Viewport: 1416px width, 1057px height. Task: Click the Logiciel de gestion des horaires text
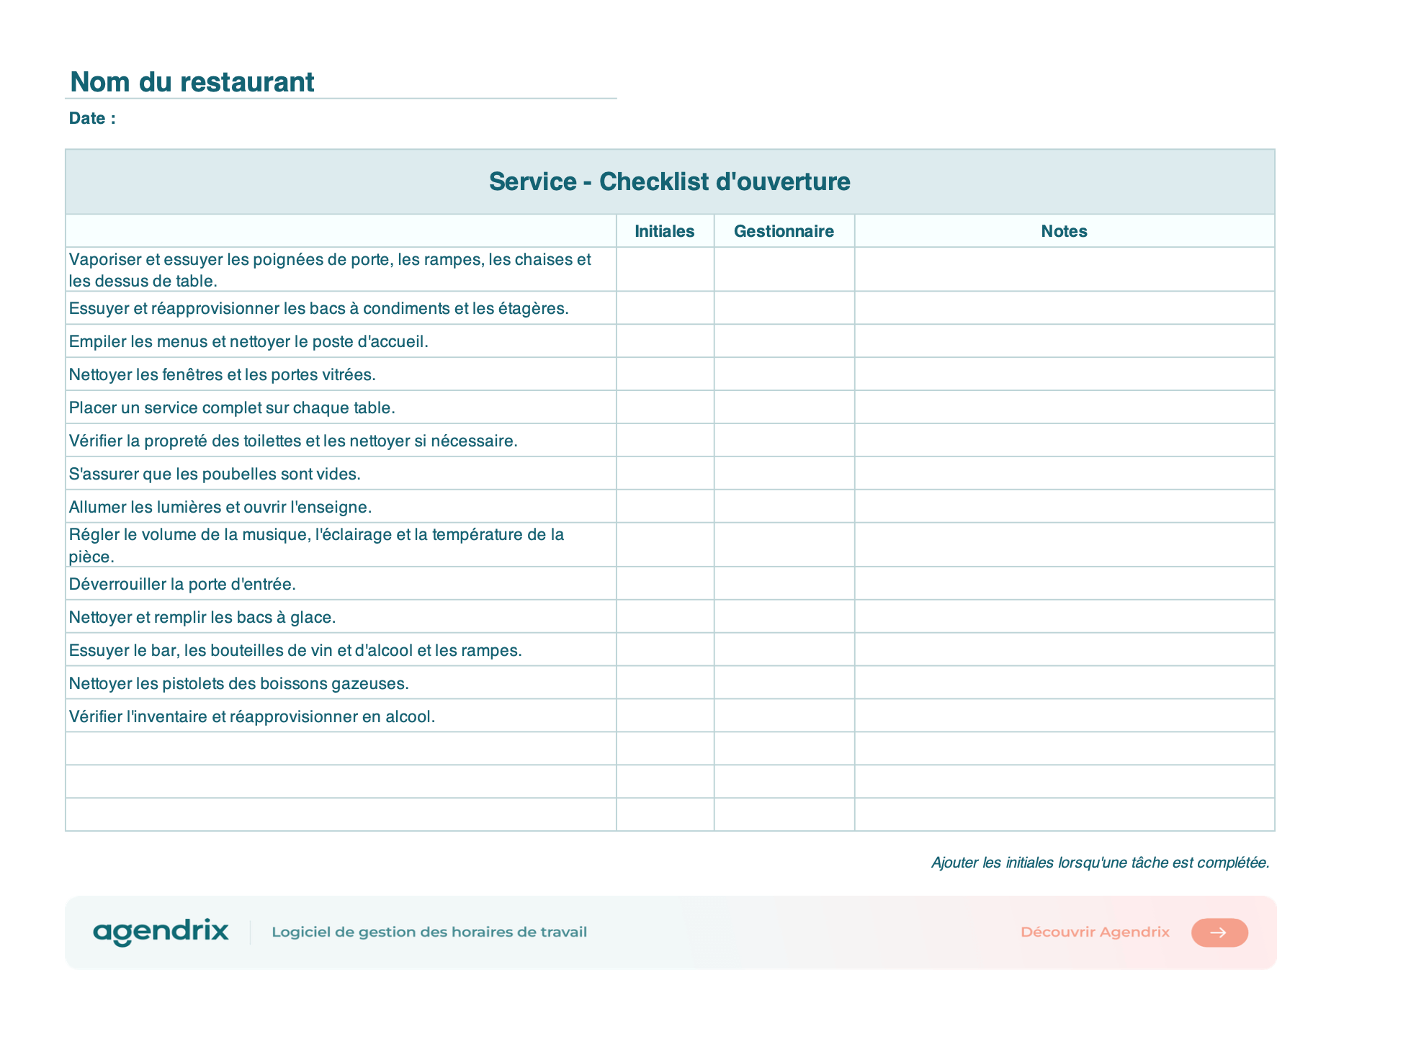pyautogui.click(x=429, y=932)
